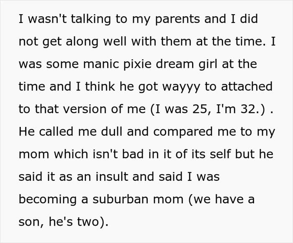Image resolution: width=293 pixels, height=243 pixels.
Task: Click the word 'talking' in first line
Action: (91, 20)
